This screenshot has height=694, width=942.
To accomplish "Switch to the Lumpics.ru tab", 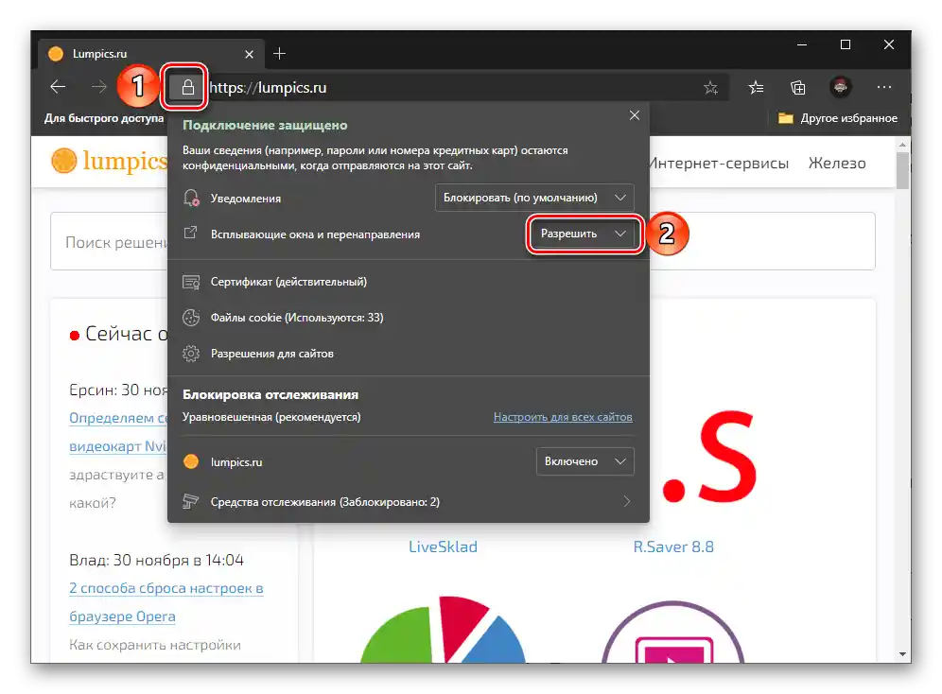I will coord(150,54).
